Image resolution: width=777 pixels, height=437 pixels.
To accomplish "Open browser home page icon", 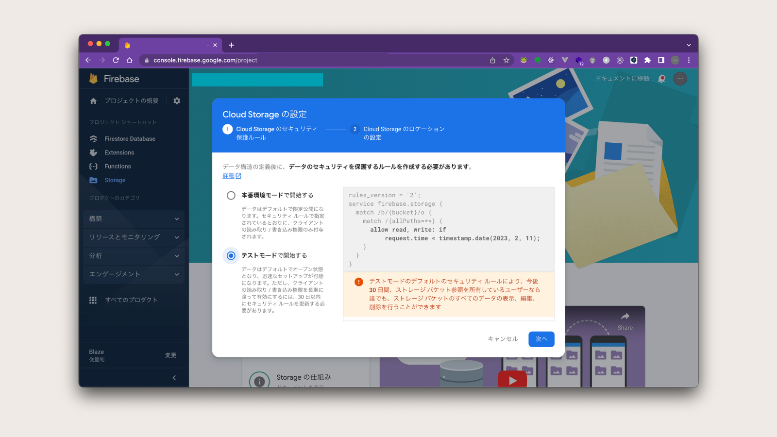I will [x=130, y=60].
